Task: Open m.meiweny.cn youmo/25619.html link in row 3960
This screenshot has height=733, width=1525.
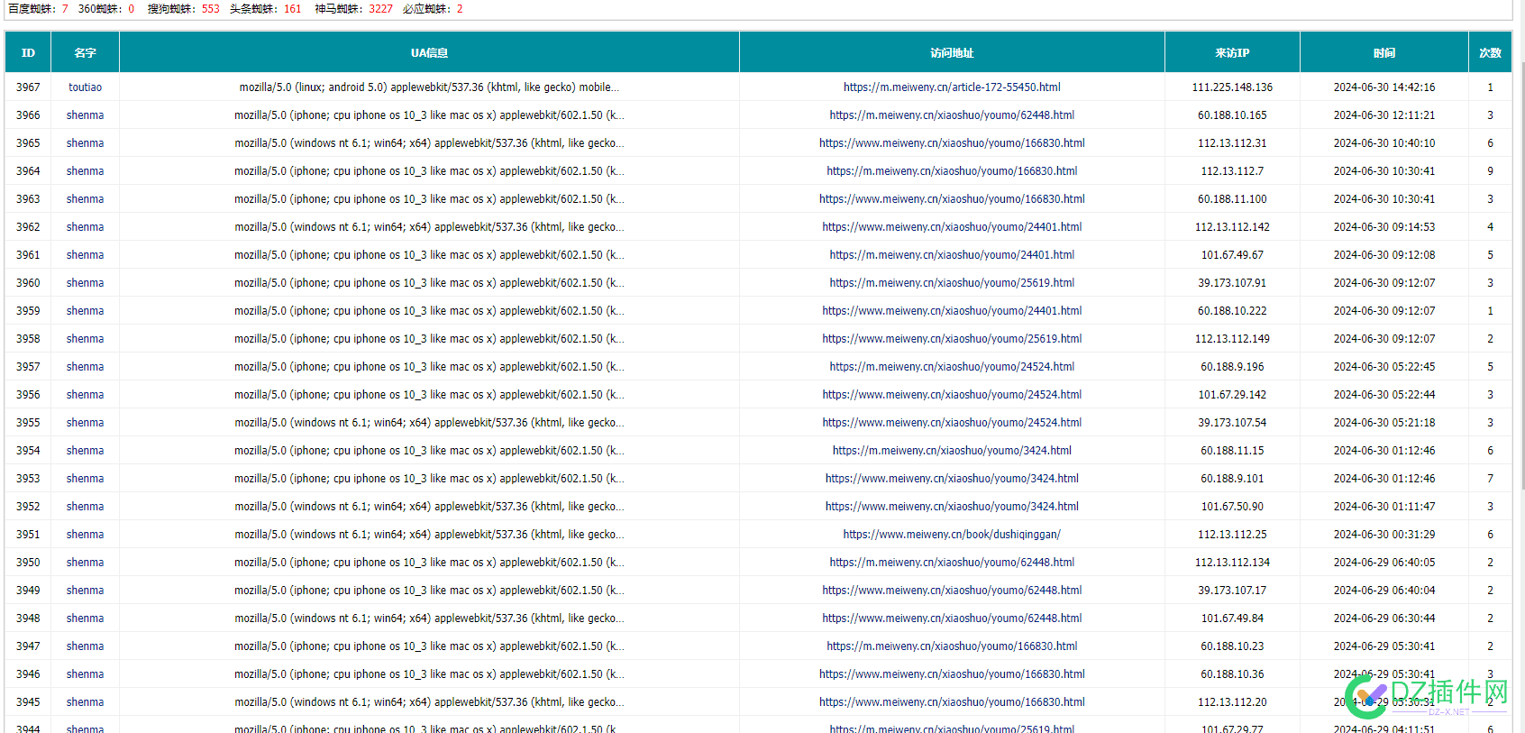Action: pos(952,283)
